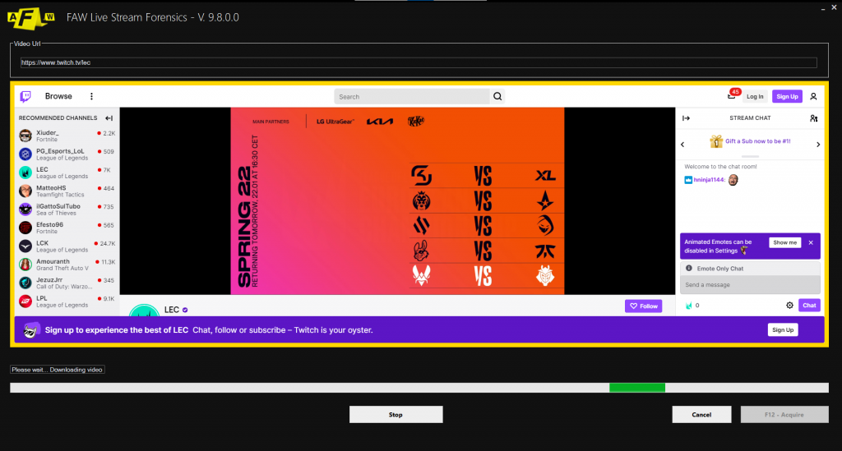Click the FAW application logo

pyautogui.click(x=30, y=18)
